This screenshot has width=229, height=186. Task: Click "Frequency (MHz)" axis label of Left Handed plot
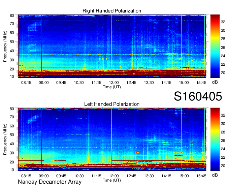(x=5, y=139)
